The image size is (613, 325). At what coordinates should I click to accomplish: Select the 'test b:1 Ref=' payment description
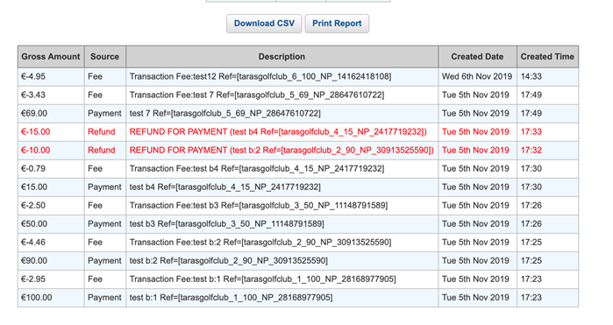click(x=231, y=298)
